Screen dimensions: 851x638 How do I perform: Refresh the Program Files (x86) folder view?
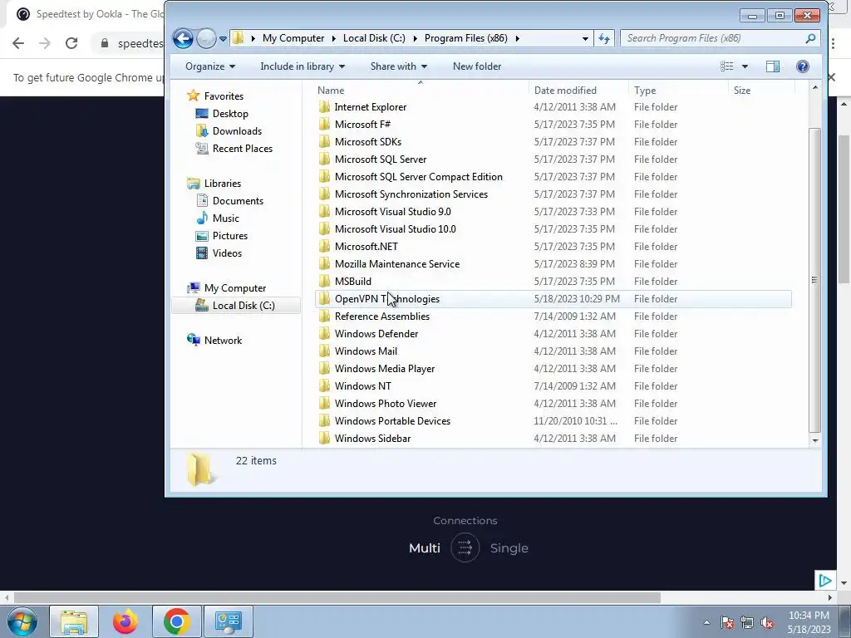point(604,38)
